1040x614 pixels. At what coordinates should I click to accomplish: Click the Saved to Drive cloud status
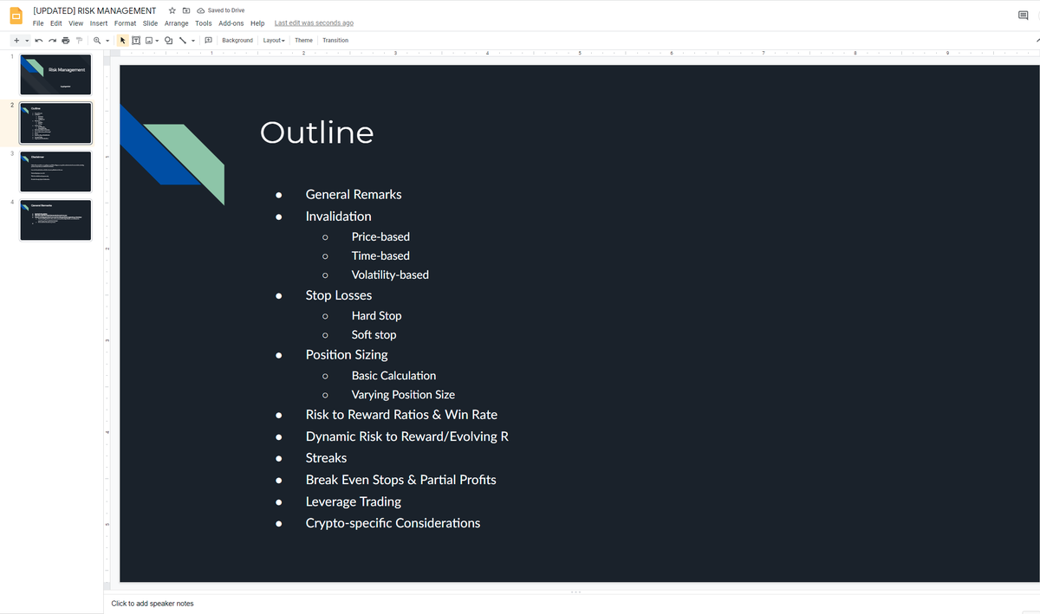tap(221, 10)
